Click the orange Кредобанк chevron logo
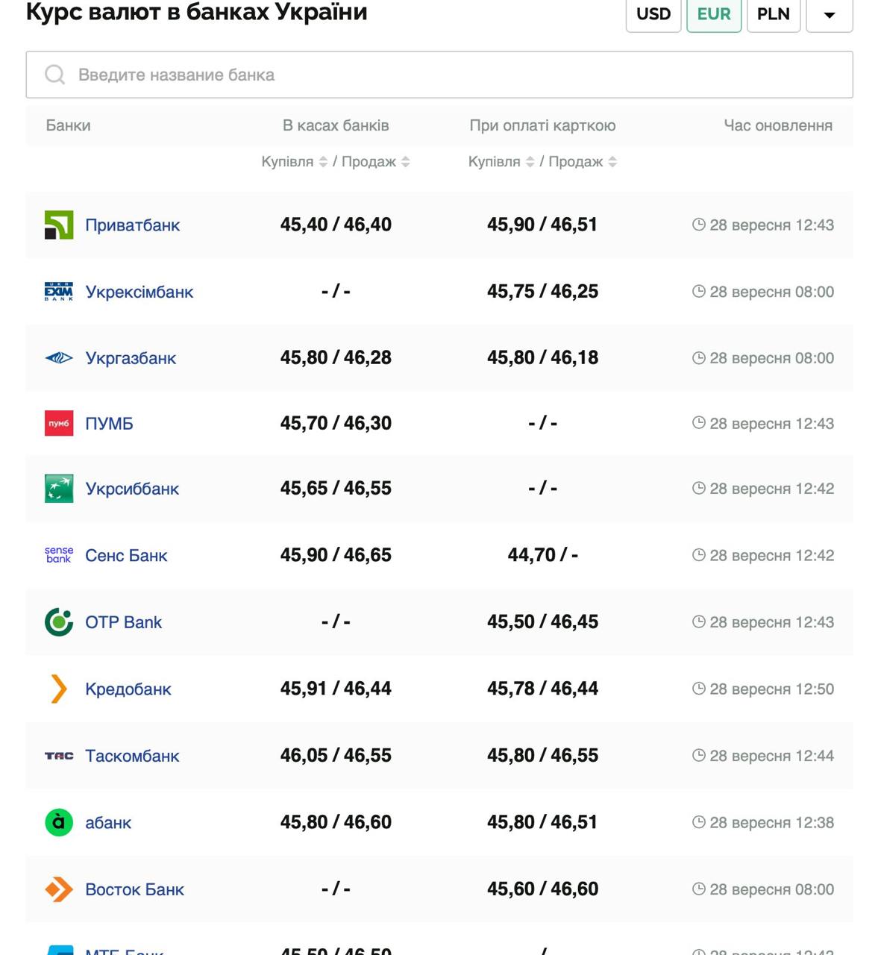The height and width of the screenshot is (955, 878). tap(59, 689)
